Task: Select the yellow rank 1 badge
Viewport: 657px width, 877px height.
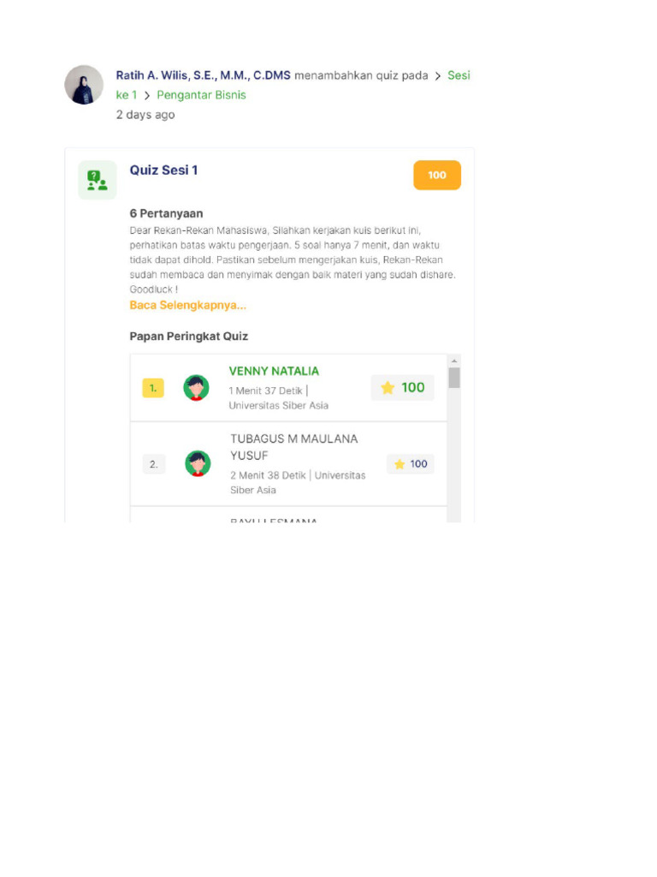Action: coord(153,388)
